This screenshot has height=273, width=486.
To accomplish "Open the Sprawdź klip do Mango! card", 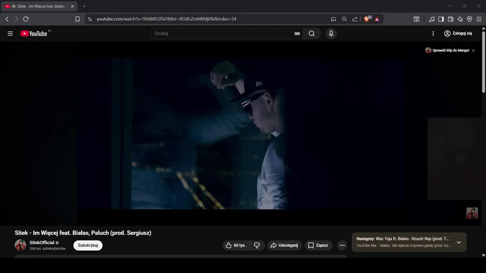I will (x=448, y=50).
